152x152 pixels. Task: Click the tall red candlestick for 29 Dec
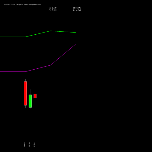click(x=25, y=93)
